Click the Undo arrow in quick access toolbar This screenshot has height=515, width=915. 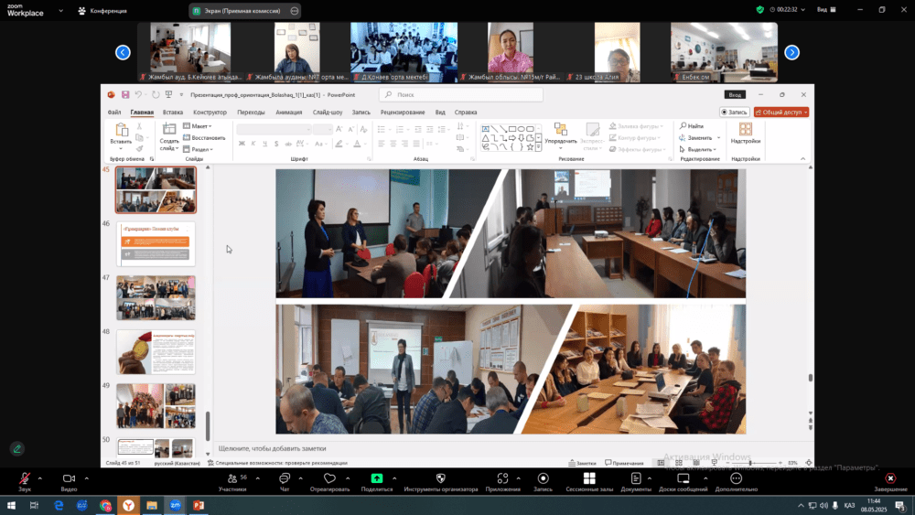pos(138,94)
